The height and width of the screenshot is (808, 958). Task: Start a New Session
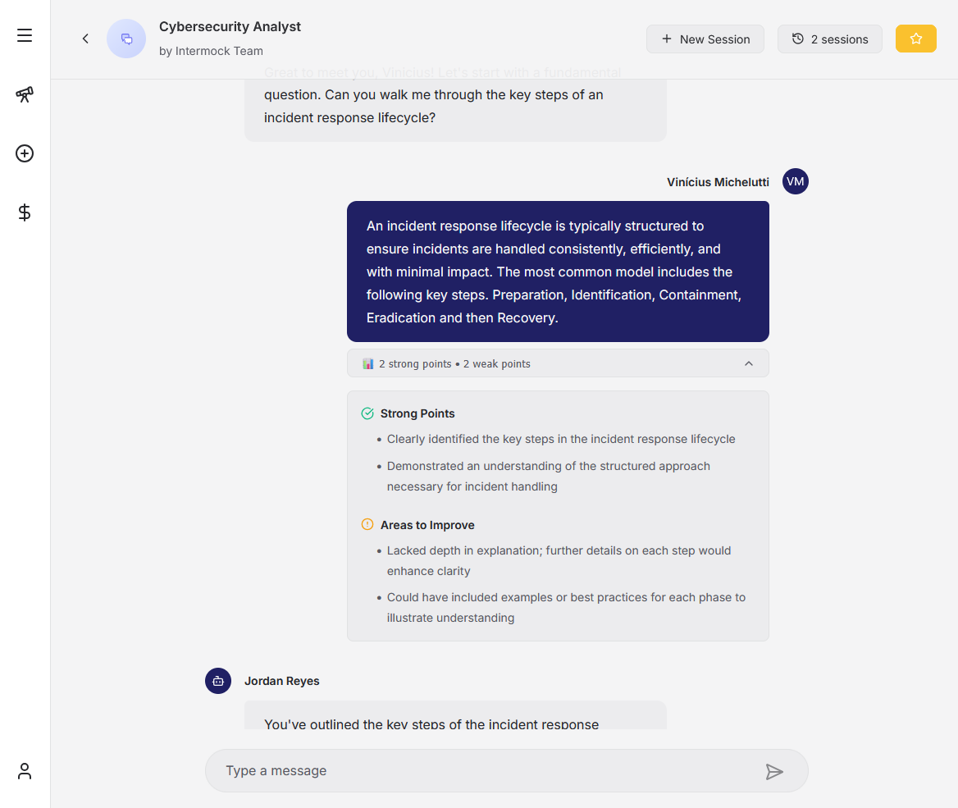(705, 39)
